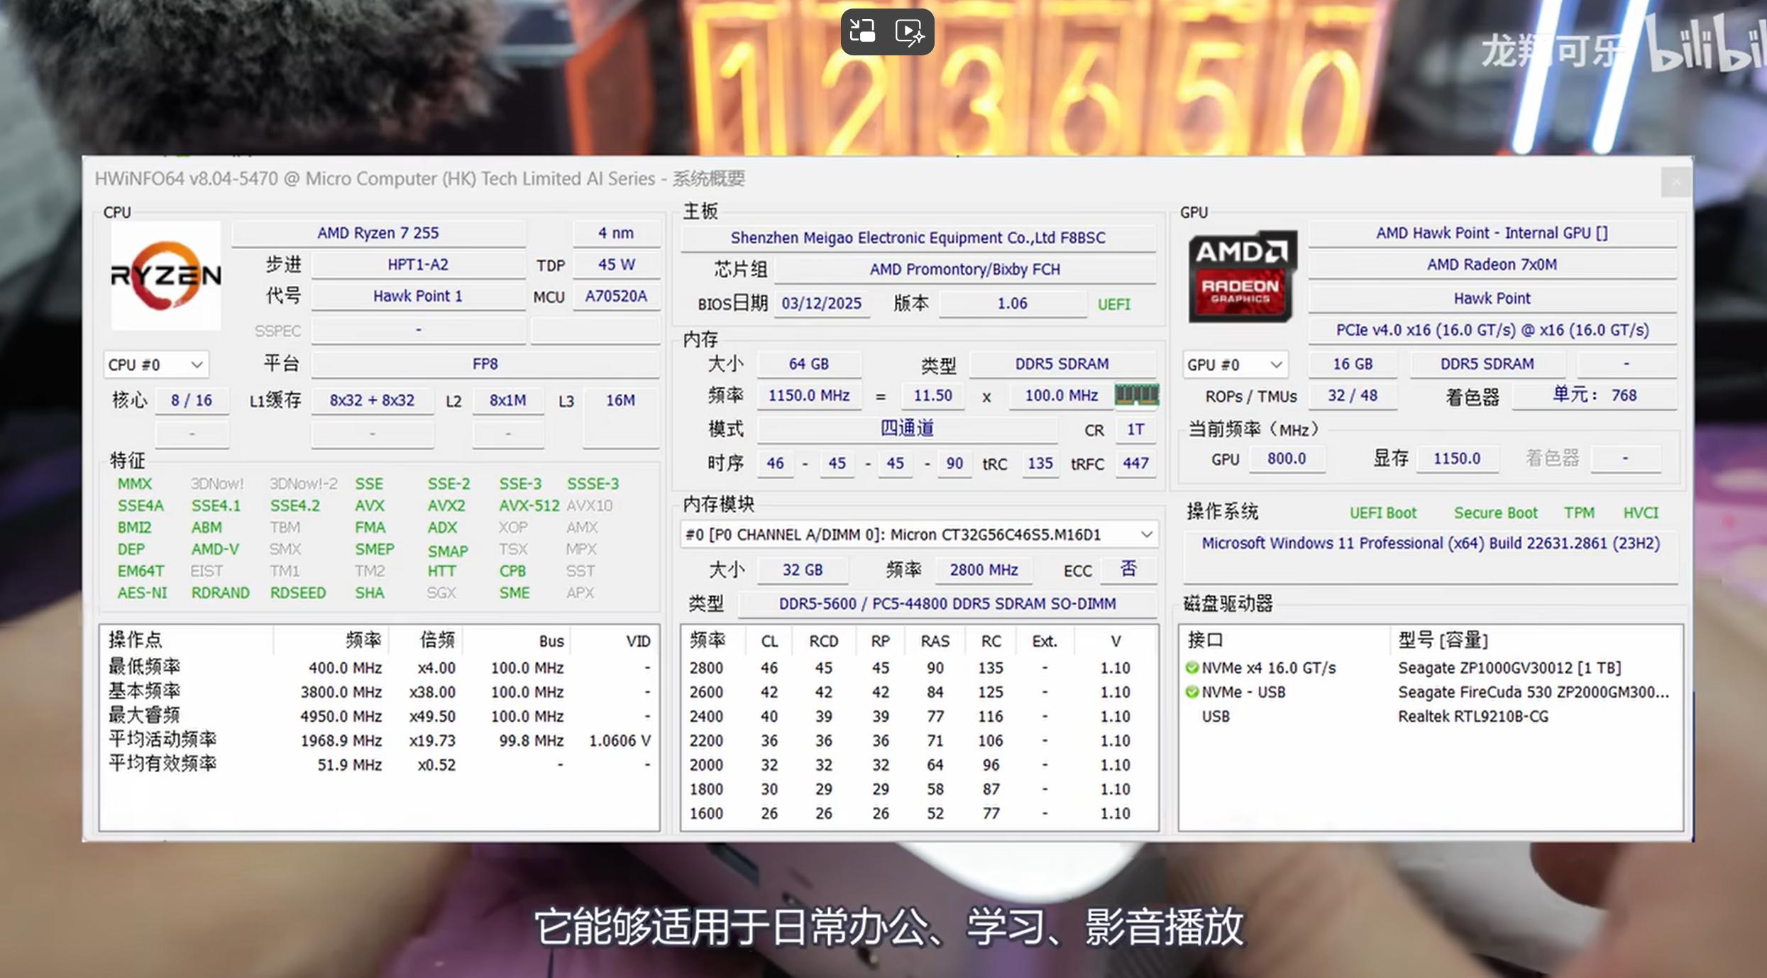1767x978 pixels.
Task: Close the HWiNFO64 summary window
Action: [x=1675, y=183]
